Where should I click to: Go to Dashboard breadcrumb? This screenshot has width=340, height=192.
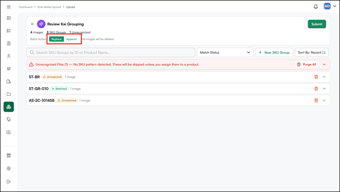click(x=25, y=7)
